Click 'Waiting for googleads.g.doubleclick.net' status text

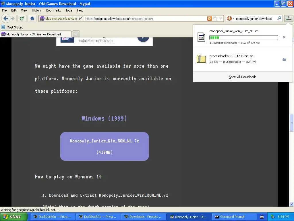point(29,210)
